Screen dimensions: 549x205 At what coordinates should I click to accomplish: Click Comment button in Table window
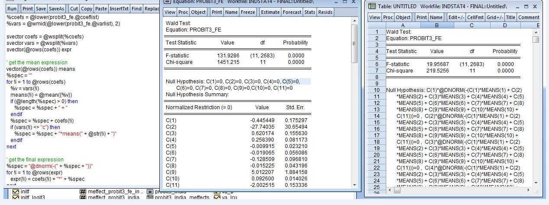[x=529, y=17]
